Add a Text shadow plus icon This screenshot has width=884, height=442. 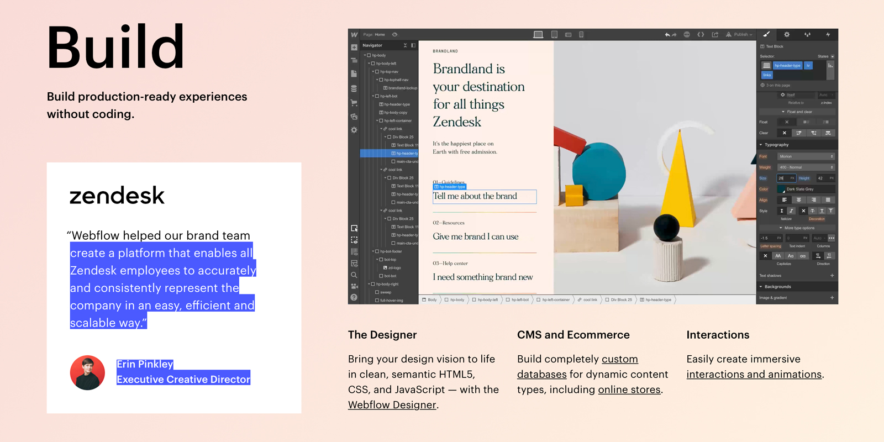832,276
